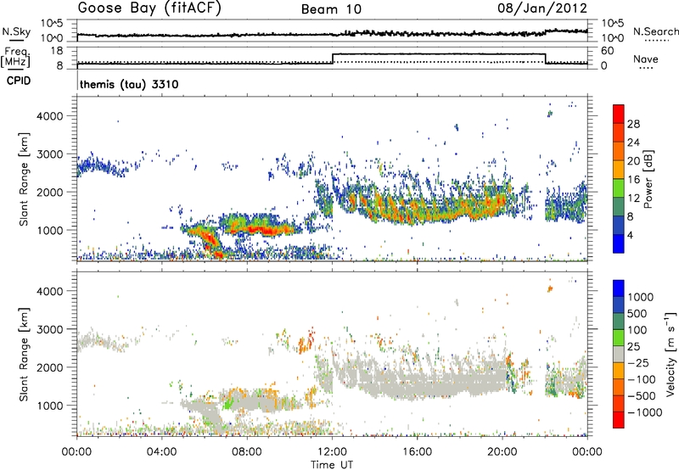Click the '20:00' time axis label
Screen dimensions: 679x470
point(502,452)
